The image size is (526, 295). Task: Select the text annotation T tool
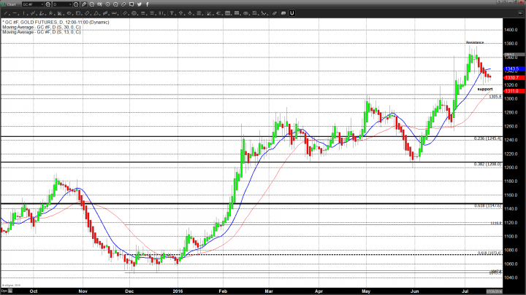(172, 13)
